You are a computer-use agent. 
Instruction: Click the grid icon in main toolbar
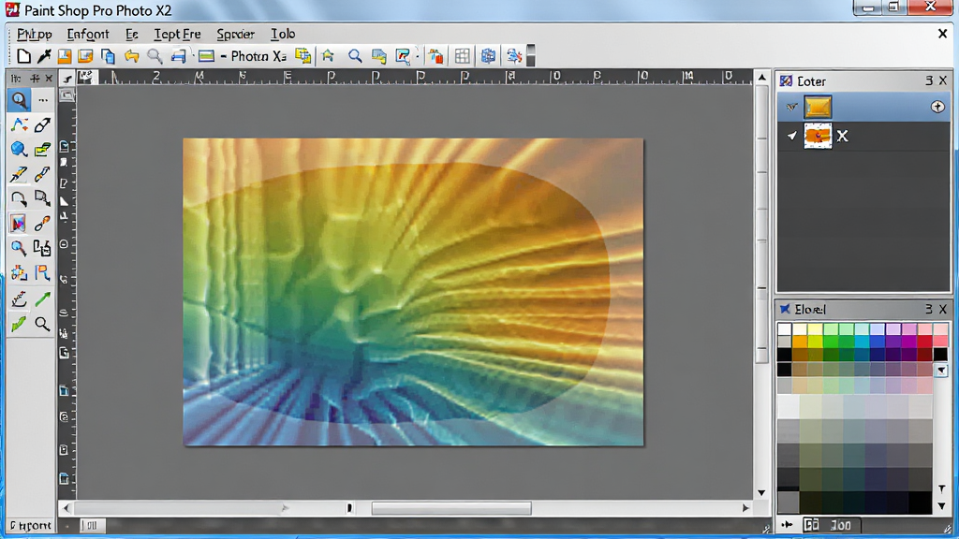click(x=463, y=56)
